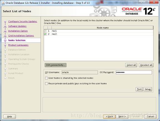
Task: Click the Finish step label
Action: 11,78
